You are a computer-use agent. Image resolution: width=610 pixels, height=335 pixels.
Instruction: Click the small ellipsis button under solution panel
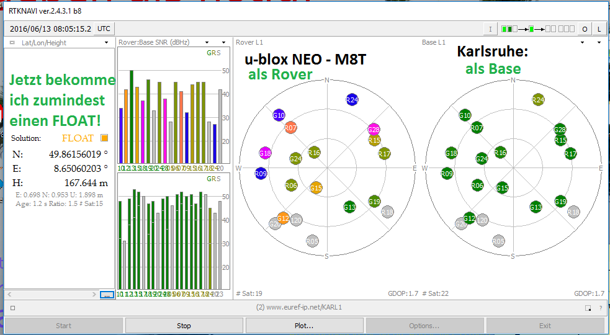pyautogui.click(x=107, y=295)
